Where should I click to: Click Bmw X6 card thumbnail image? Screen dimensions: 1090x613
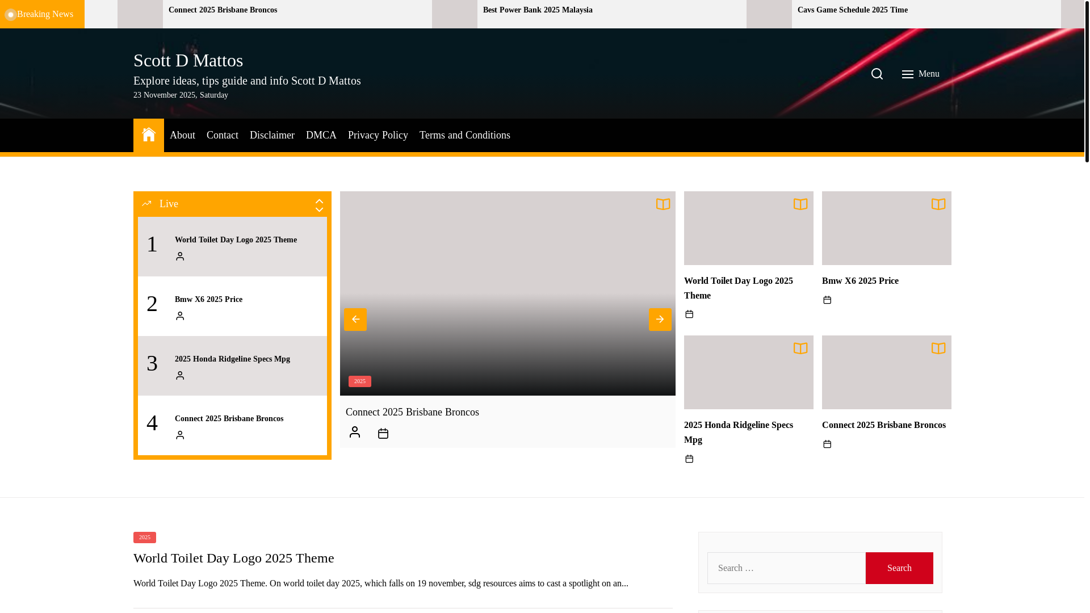pos(886,228)
